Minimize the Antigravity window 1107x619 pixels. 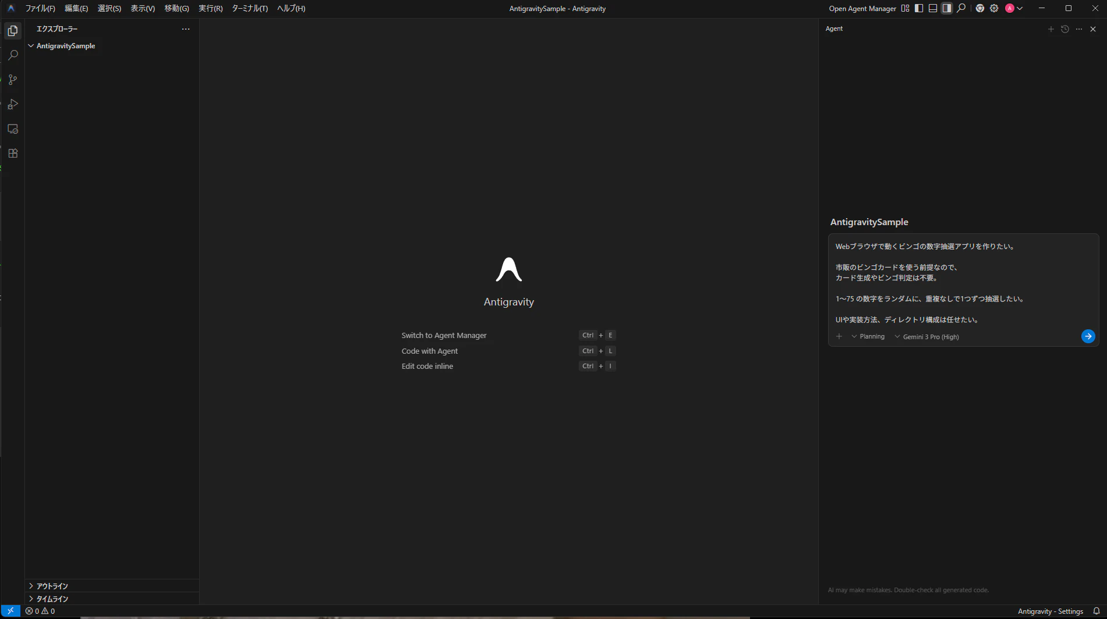pyautogui.click(x=1042, y=8)
